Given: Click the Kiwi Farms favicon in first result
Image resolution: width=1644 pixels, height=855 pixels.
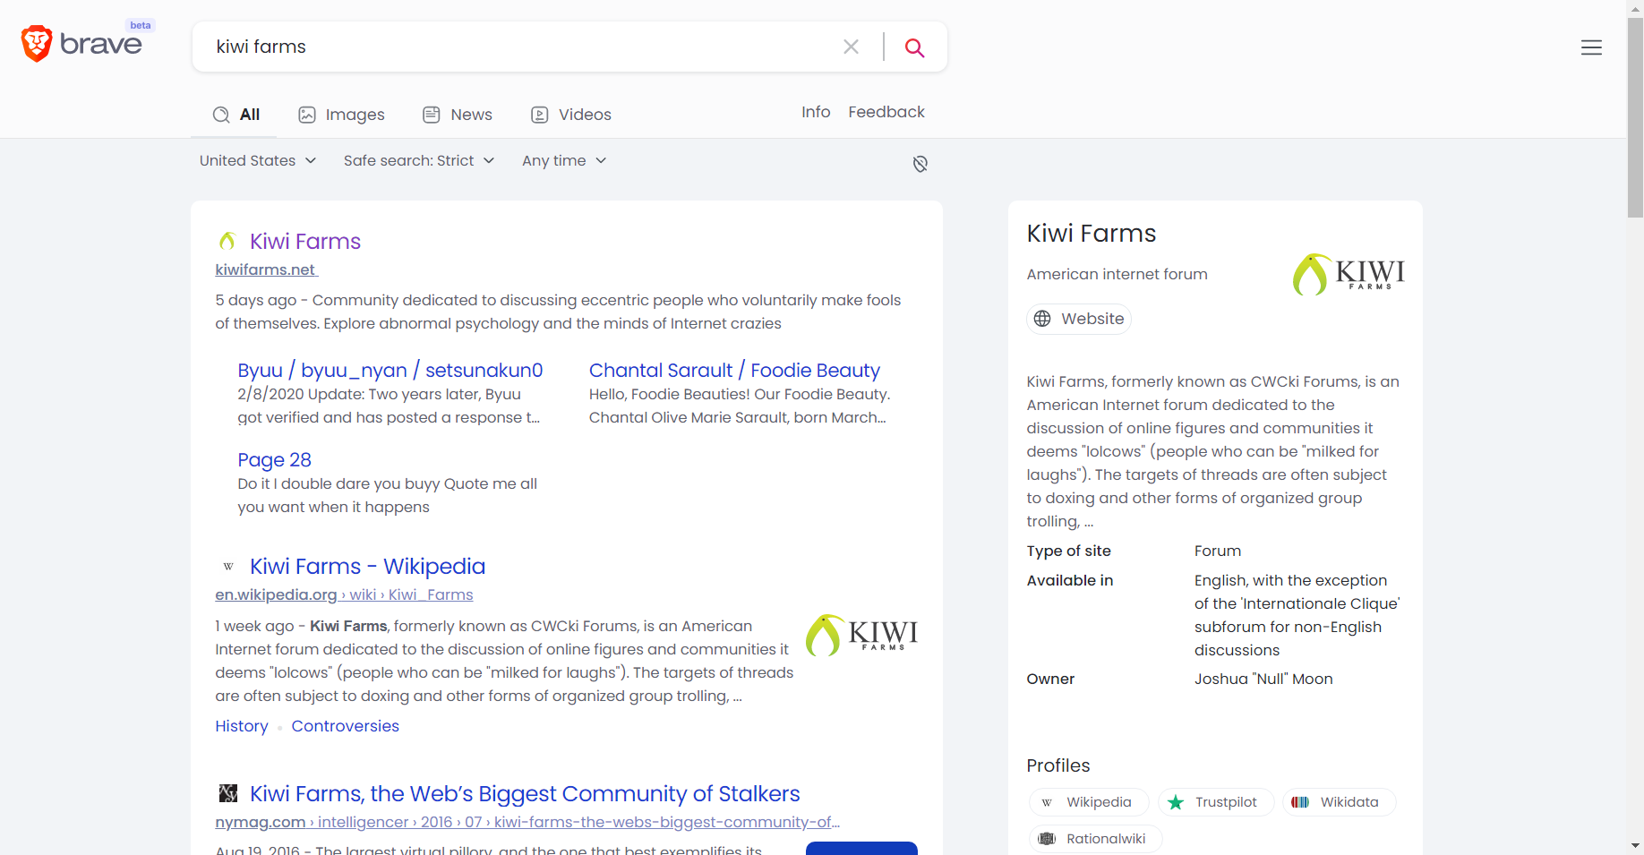Looking at the screenshot, I should (x=227, y=241).
